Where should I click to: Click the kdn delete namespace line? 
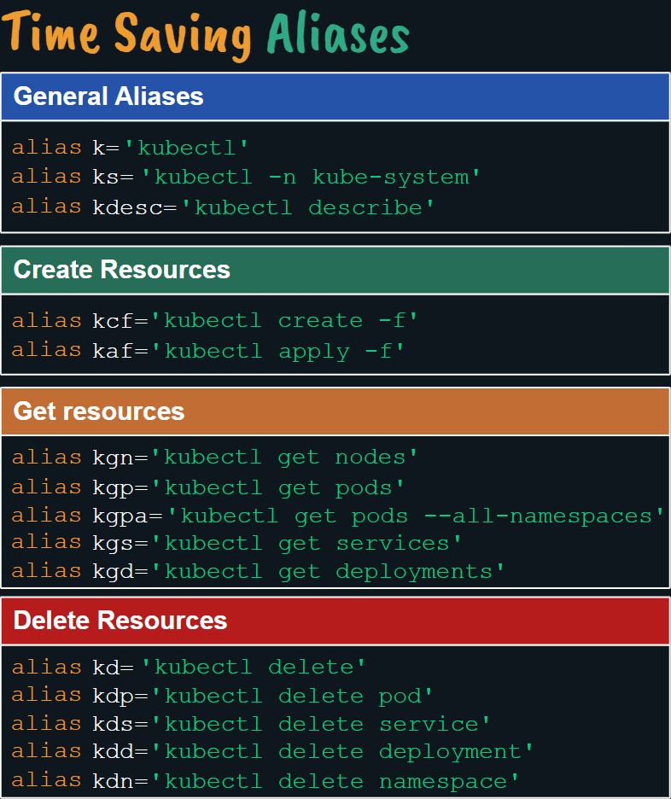click(x=265, y=781)
